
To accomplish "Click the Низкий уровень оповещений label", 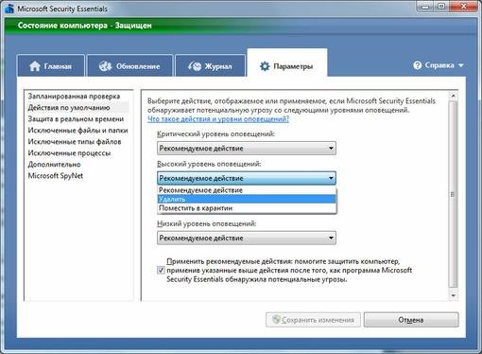I will 207,223.
